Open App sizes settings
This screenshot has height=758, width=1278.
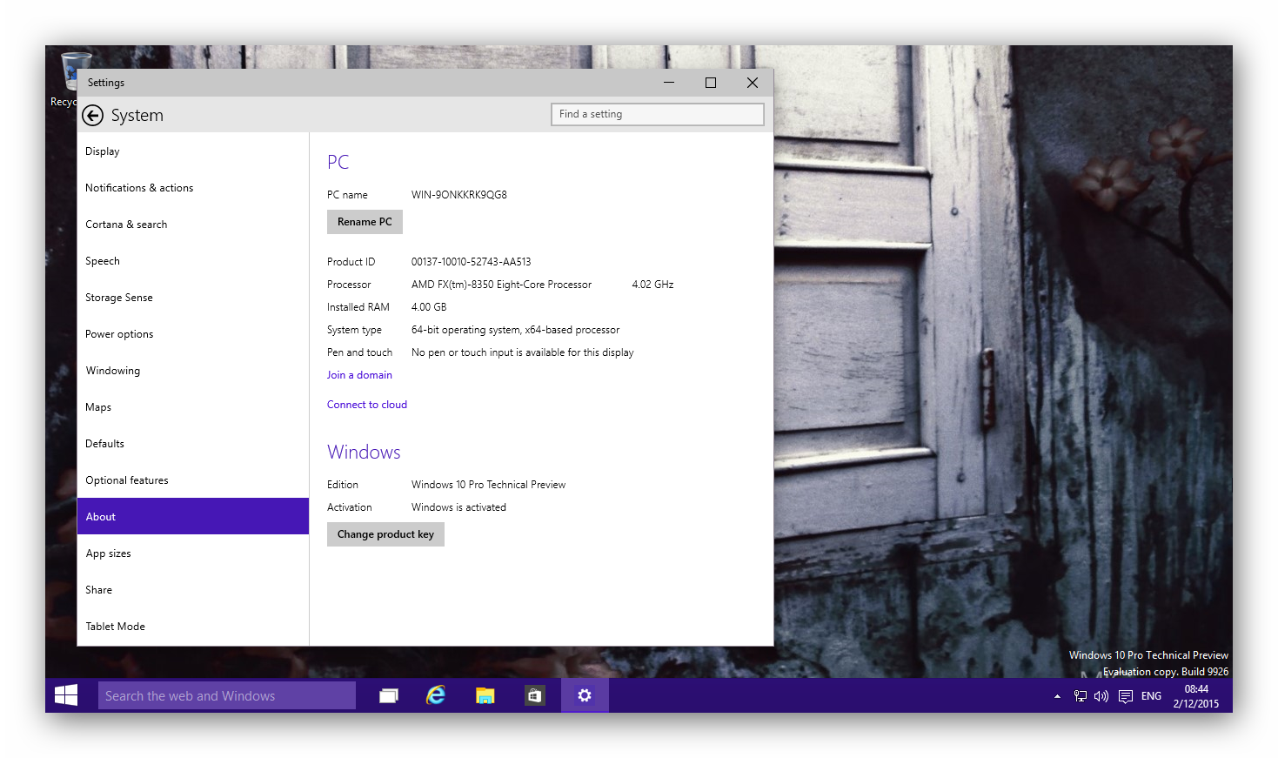point(193,553)
